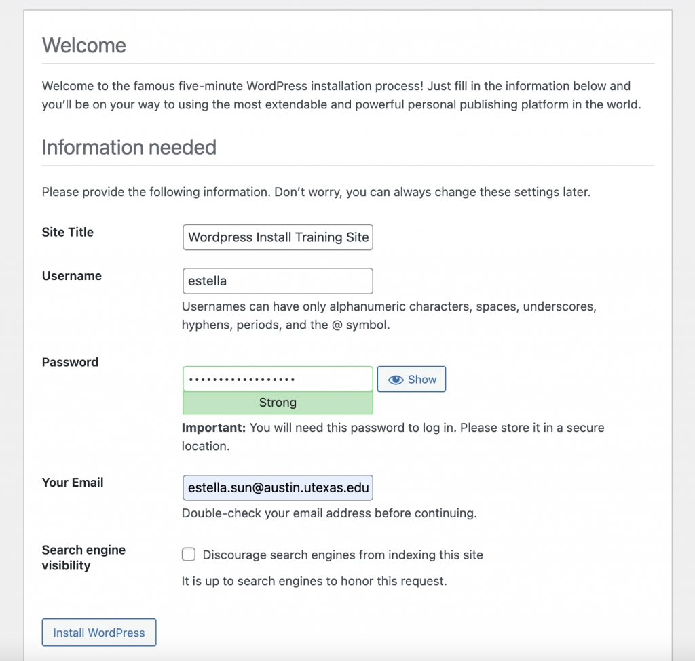695x661 pixels.
Task: Click the Please provide the following information text
Action: pyautogui.click(x=316, y=192)
